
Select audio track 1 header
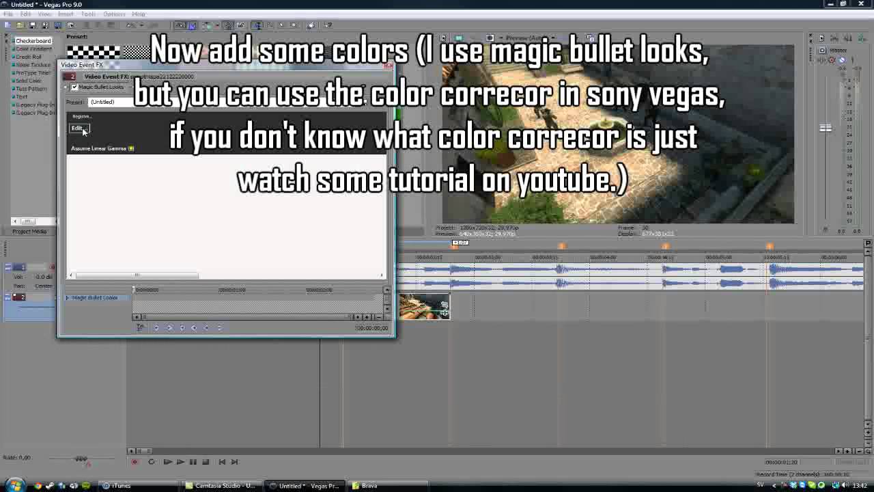19,267
